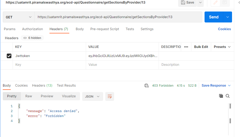Viewport: 240px width, 137px height.
Task: Open the Cookies link
Action: point(224,29)
